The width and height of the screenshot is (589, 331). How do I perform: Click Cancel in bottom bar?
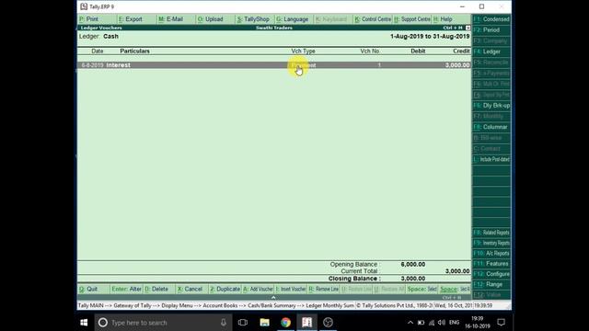pyautogui.click(x=191, y=290)
